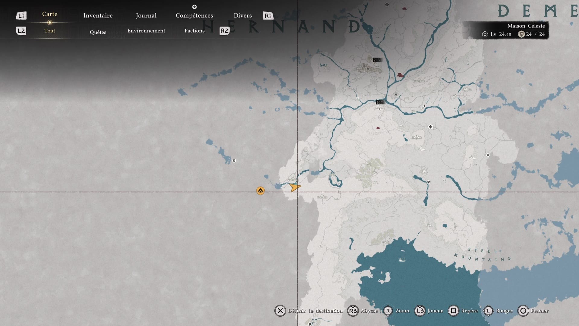Open the Compétences tab
The height and width of the screenshot is (326, 579).
194,15
